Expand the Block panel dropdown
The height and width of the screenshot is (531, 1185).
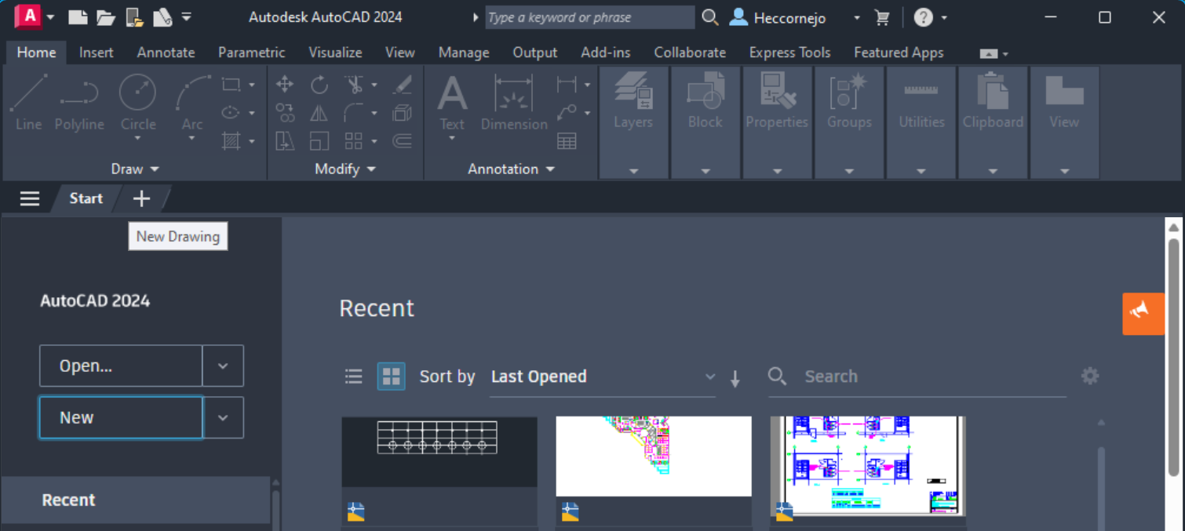(706, 171)
